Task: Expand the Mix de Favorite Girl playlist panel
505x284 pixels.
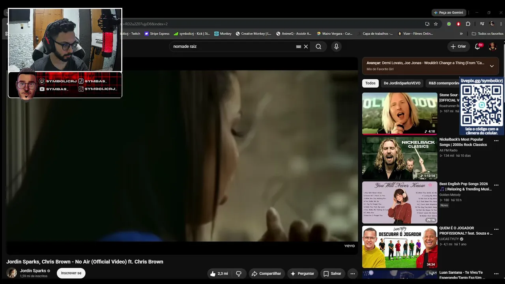Action: [492, 66]
